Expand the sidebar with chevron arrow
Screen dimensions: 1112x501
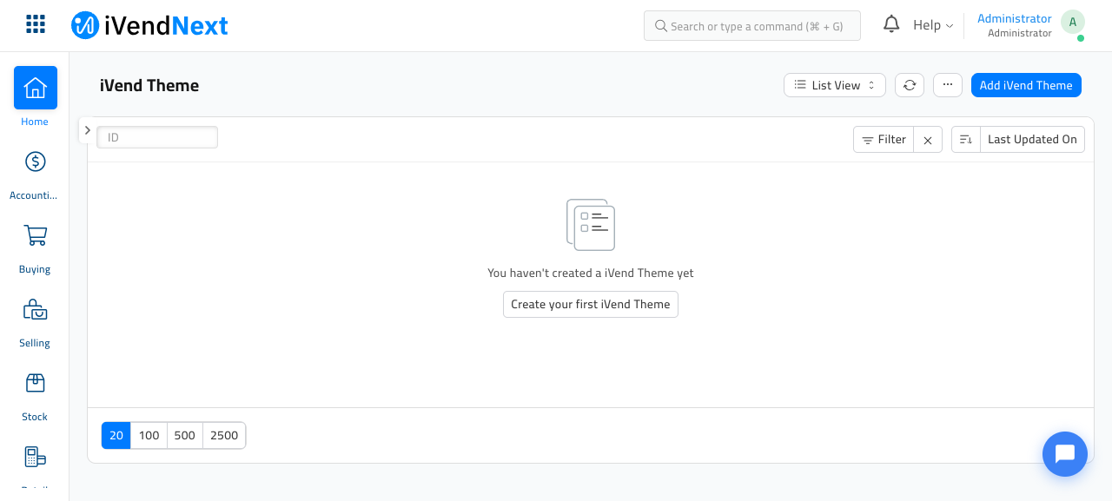tap(87, 130)
